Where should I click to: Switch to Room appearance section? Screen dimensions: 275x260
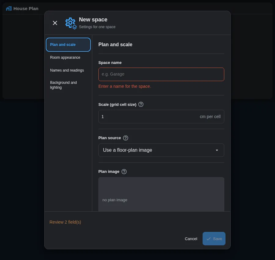pos(68,58)
